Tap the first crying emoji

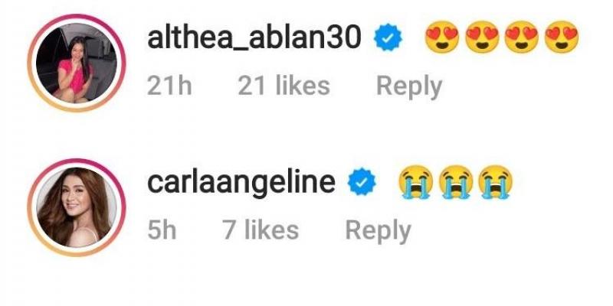tap(415, 181)
